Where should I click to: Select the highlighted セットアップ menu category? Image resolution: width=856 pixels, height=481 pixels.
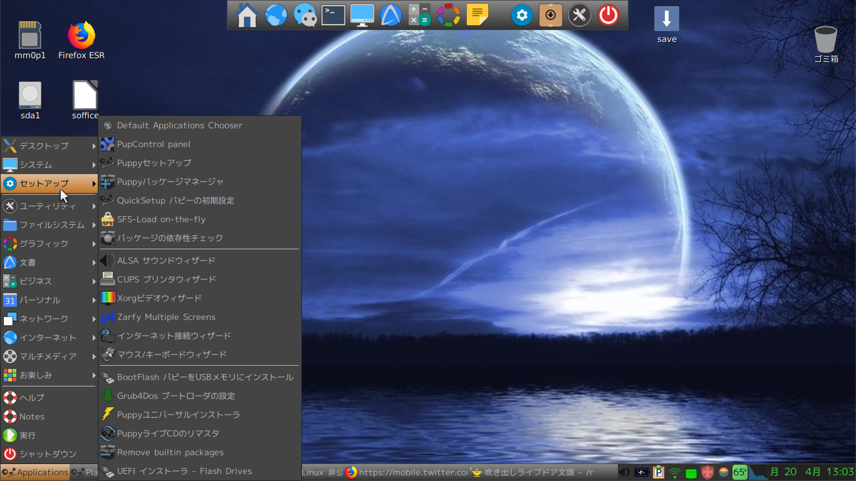click(50, 184)
